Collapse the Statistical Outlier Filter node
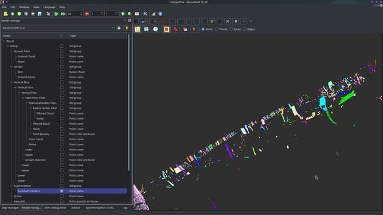 pyautogui.click(x=26, y=103)
